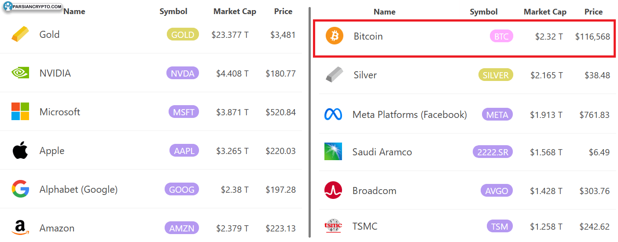618x242 pixels.
Task: Click the Amazon logo icon
Action: tap(20, 228)
